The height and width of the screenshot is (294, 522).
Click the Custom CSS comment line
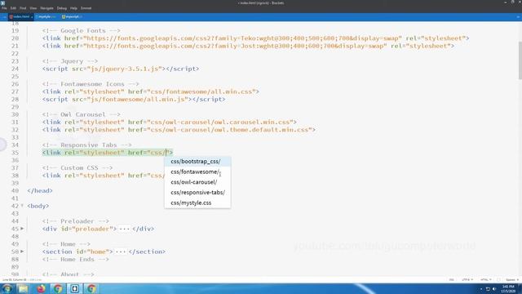pyautogui.click(x=77, y=167)
